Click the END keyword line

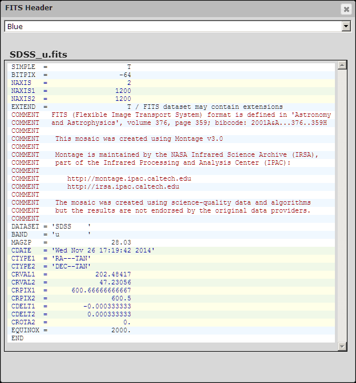tap(18, 338)
